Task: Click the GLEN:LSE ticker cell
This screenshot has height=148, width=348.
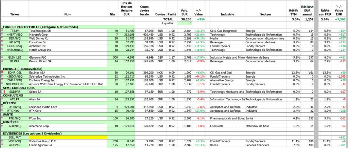Action: (x=15, y=58)
